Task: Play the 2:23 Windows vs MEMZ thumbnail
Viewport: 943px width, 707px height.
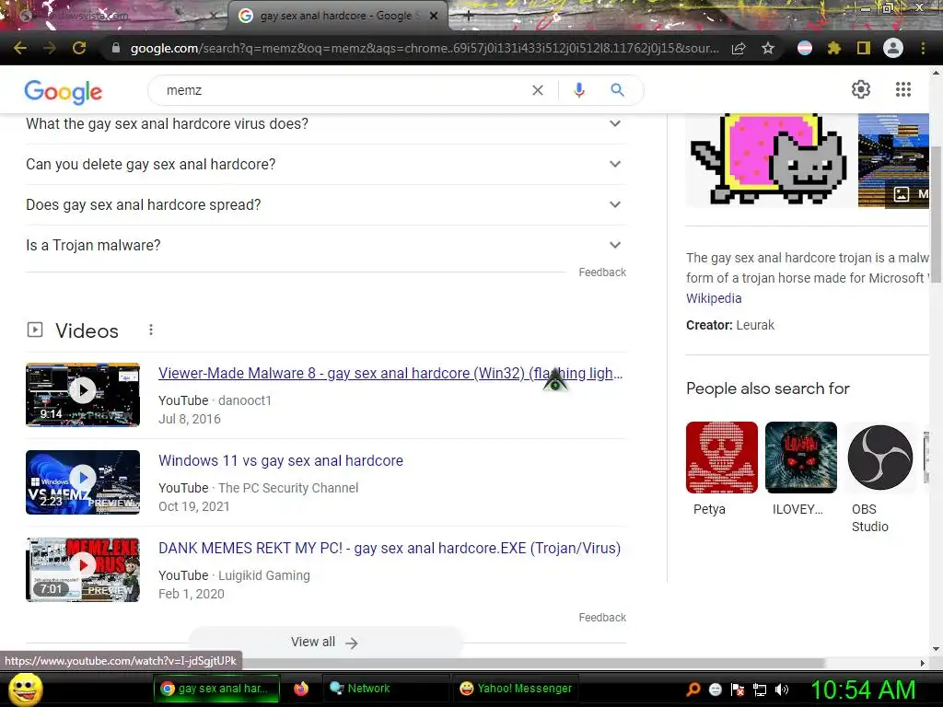Action: 83,482
